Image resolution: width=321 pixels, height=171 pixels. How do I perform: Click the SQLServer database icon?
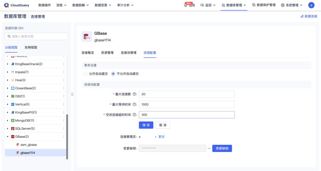(13, 128)
